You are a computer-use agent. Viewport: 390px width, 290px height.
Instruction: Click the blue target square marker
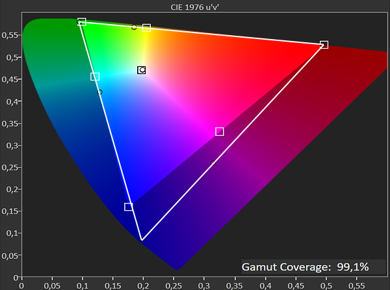tap(128, 207)
